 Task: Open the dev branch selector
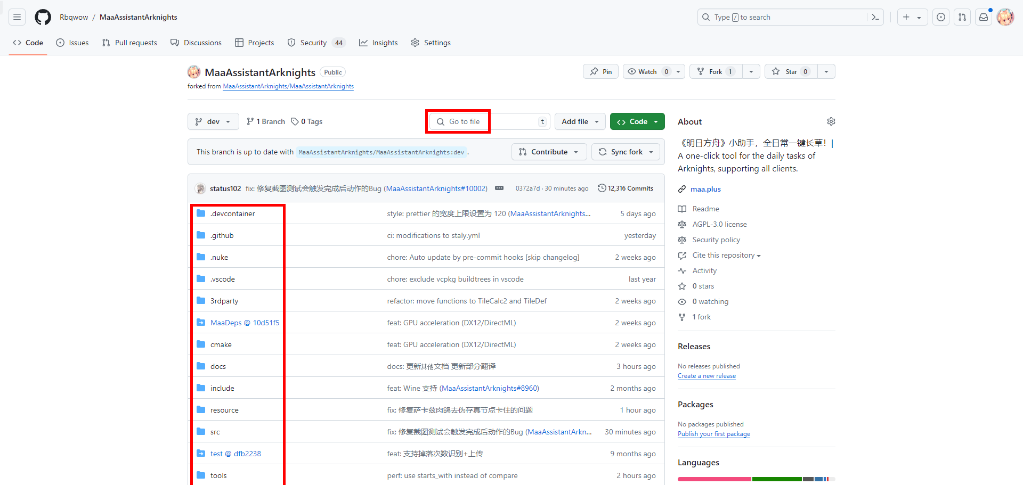(213, 121)
